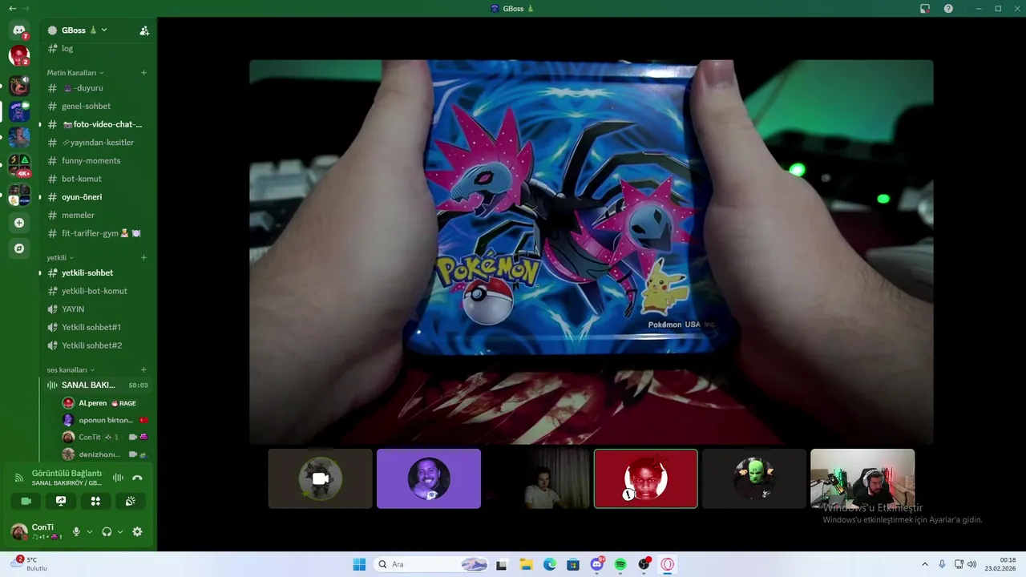This screenshot has width=1026, height=577.
Task: Create channel in Metin Kanalları category
Action: click(x=143, y=73)
